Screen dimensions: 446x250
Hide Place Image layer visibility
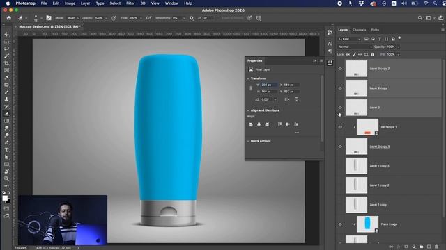click(340, 224)
